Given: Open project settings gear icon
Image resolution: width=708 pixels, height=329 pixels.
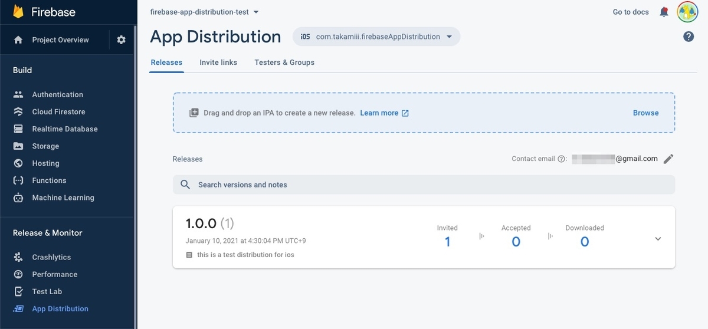Looking at the screenshot, I should click(x=121, y=40).
